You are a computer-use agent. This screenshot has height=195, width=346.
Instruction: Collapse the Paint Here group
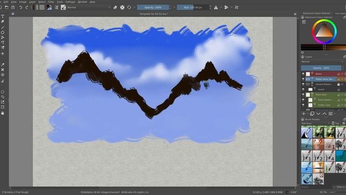click(x=312, y=95)
